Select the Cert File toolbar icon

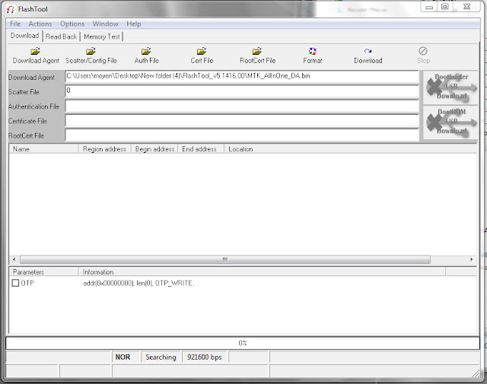202,51
